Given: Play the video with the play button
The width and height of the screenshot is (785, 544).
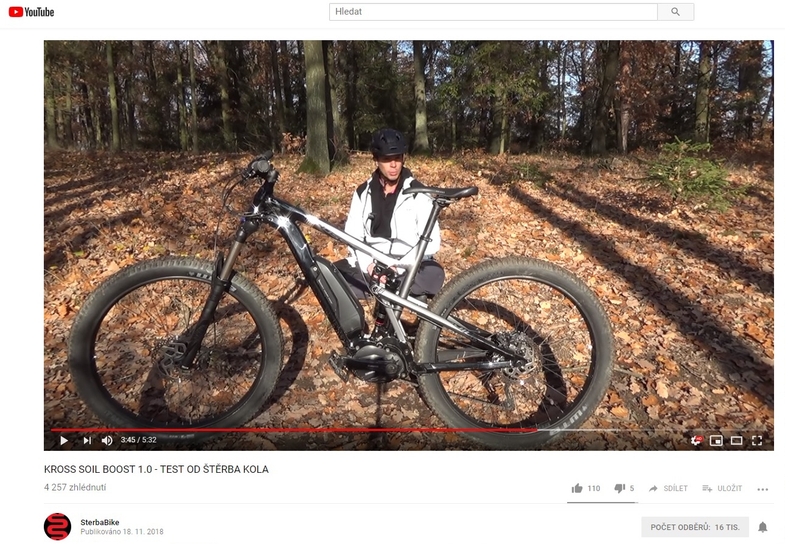Looking at the screenshot, I should click(x=64, y=441).
